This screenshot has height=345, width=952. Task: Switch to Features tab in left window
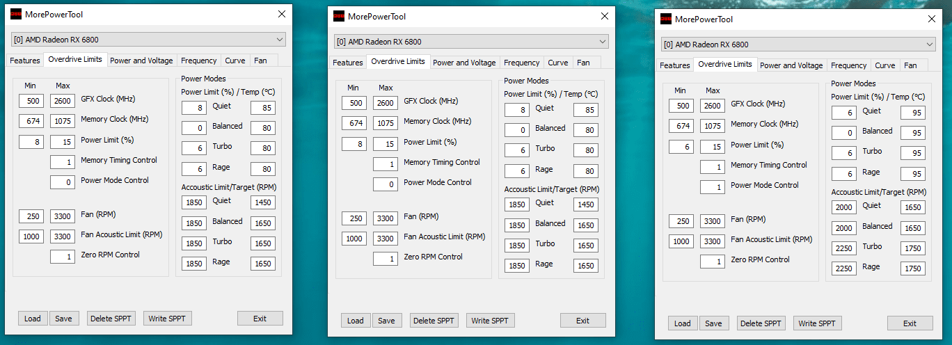(x=25, y=61)
